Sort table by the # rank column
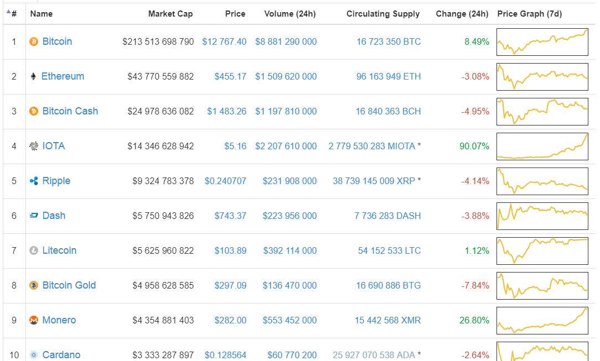The image size is (600, 361). point(13,14)
